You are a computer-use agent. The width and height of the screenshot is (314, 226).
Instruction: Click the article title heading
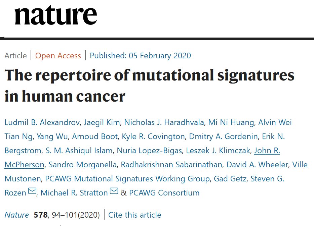pyautogui.click(x=149, y=86)
